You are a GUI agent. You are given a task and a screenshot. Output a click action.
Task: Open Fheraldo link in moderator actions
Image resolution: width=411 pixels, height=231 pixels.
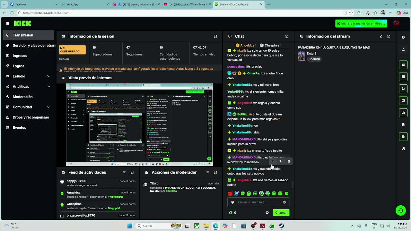tap(171, 191)
